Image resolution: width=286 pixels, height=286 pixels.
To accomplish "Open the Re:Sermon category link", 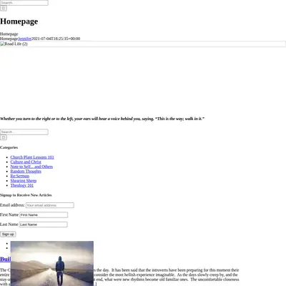I will tap(20, 176).
